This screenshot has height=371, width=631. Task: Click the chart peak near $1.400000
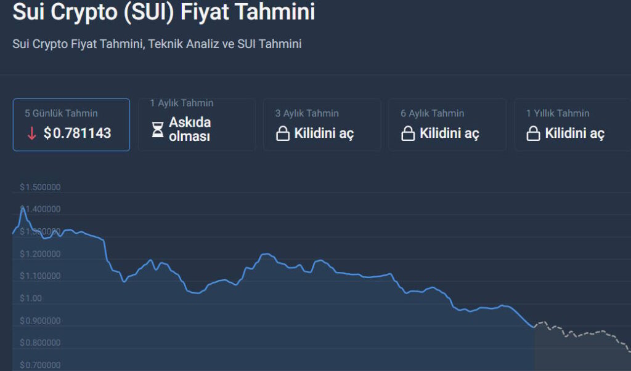click(x=23, y=209)
